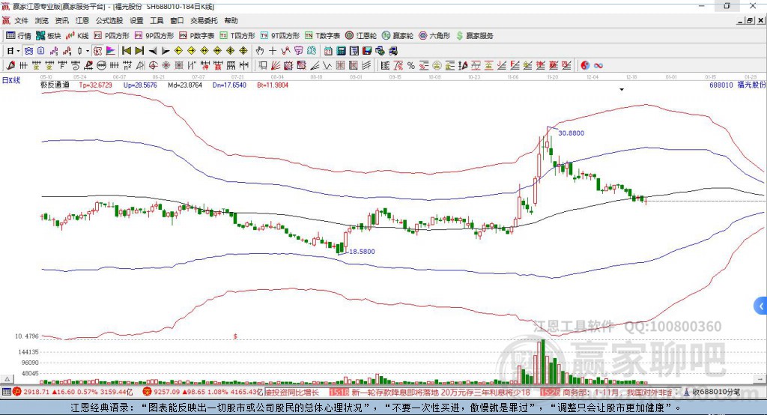The height and width of the screenshot is (415, 767).
Task: Jump to first bar using the green skip-to-start icon
Action: pyautogui.click(x=126, y=51)
